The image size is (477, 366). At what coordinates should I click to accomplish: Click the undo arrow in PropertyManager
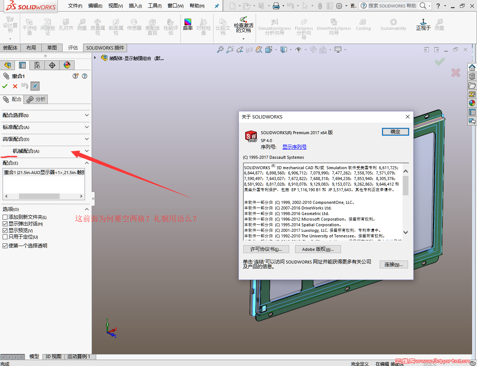pyautogui.click(x=25, y=86)
